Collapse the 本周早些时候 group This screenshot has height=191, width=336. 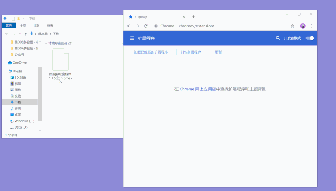click(46, 44)
